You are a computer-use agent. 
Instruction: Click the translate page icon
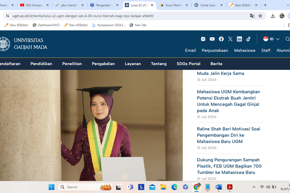[x=252, y=16]
